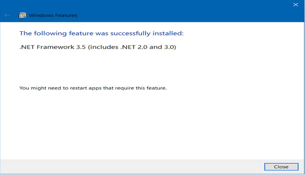The width and height of the screenshot is (305, 175).
Task: Close the dialog using the X button
Action: coord(295,5)
